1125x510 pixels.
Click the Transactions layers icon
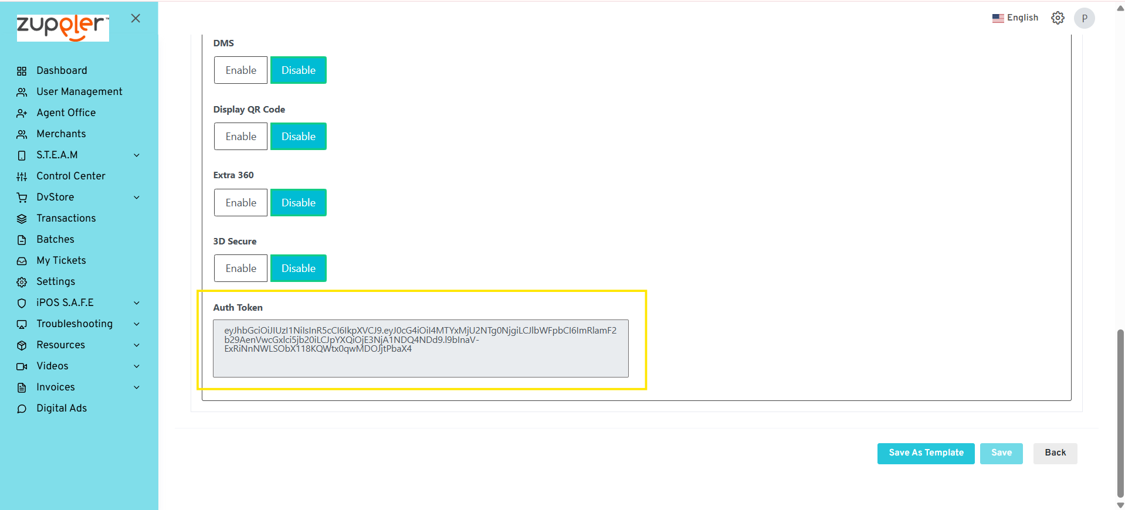pos(22,219)
